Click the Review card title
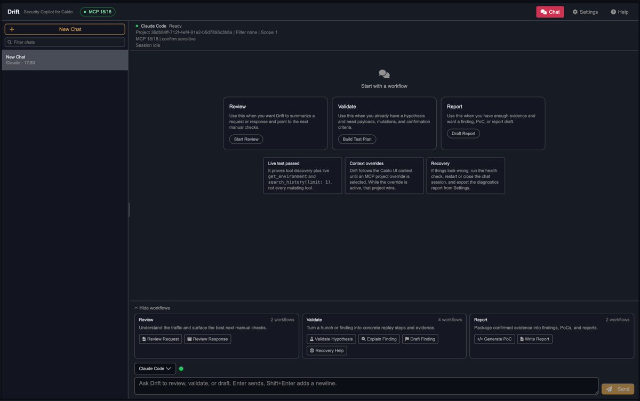The height and width of the screenshot is (401, 640). 237,107
